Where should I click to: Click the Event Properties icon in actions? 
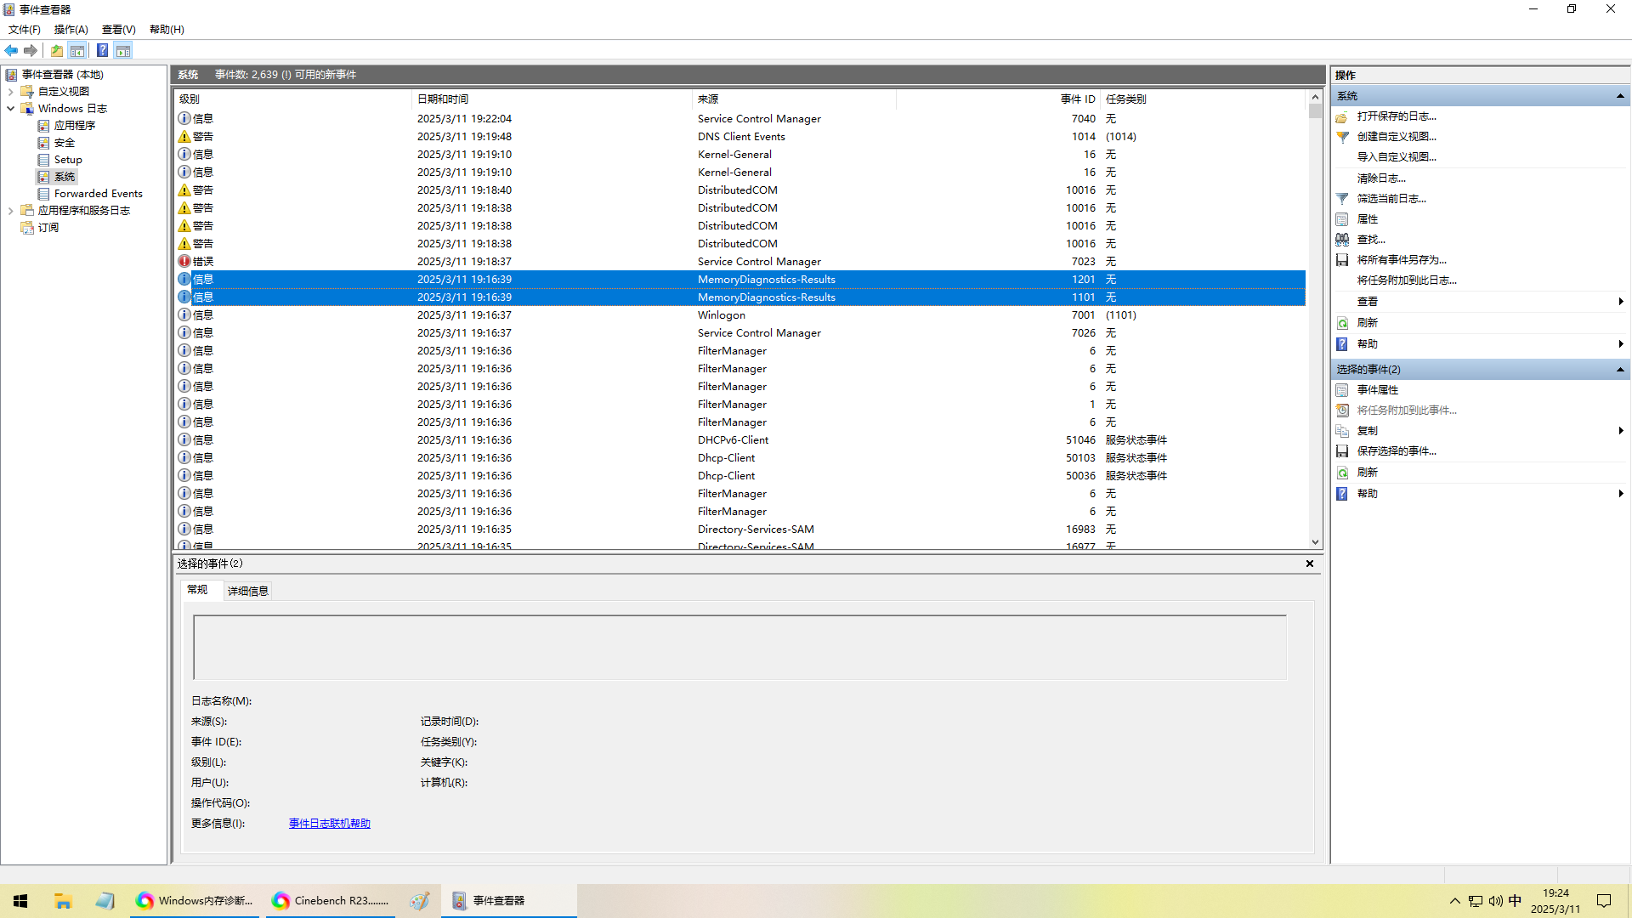(x=1342, y=390)
